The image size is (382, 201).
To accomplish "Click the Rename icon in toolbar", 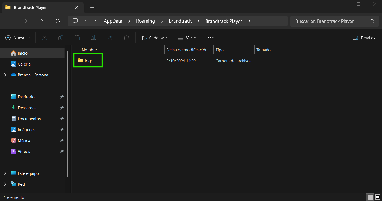I will click(x=94, y=38).
